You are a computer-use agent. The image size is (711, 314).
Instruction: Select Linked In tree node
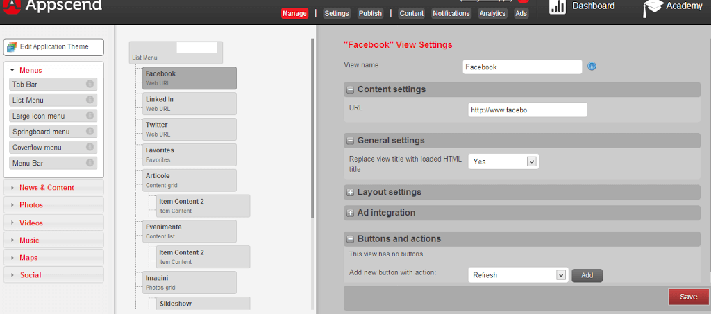coord(190,103)
